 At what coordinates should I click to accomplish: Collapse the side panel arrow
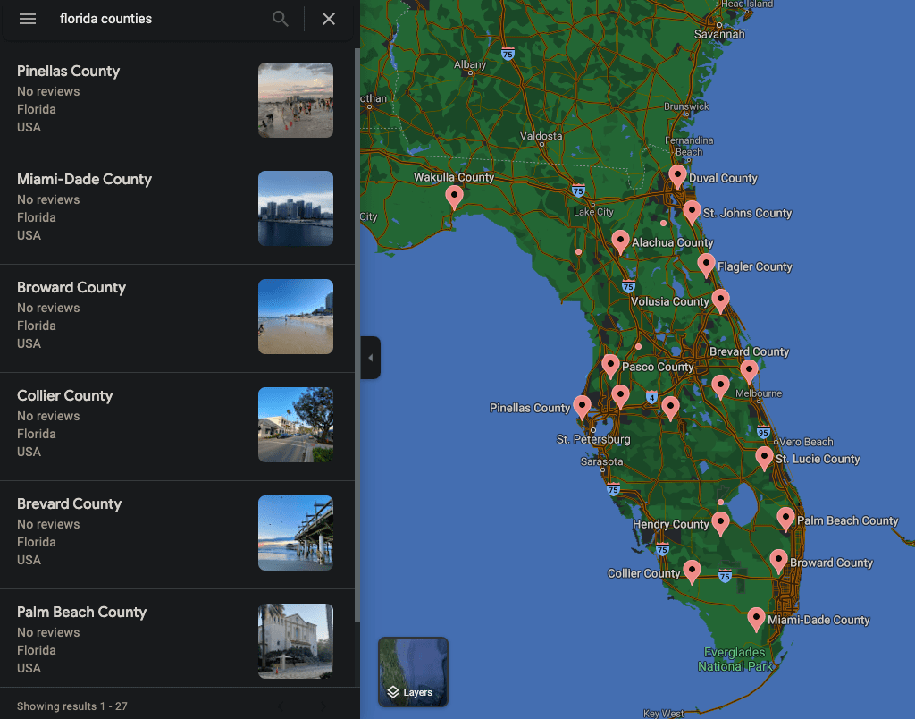[x=370, y=358]
